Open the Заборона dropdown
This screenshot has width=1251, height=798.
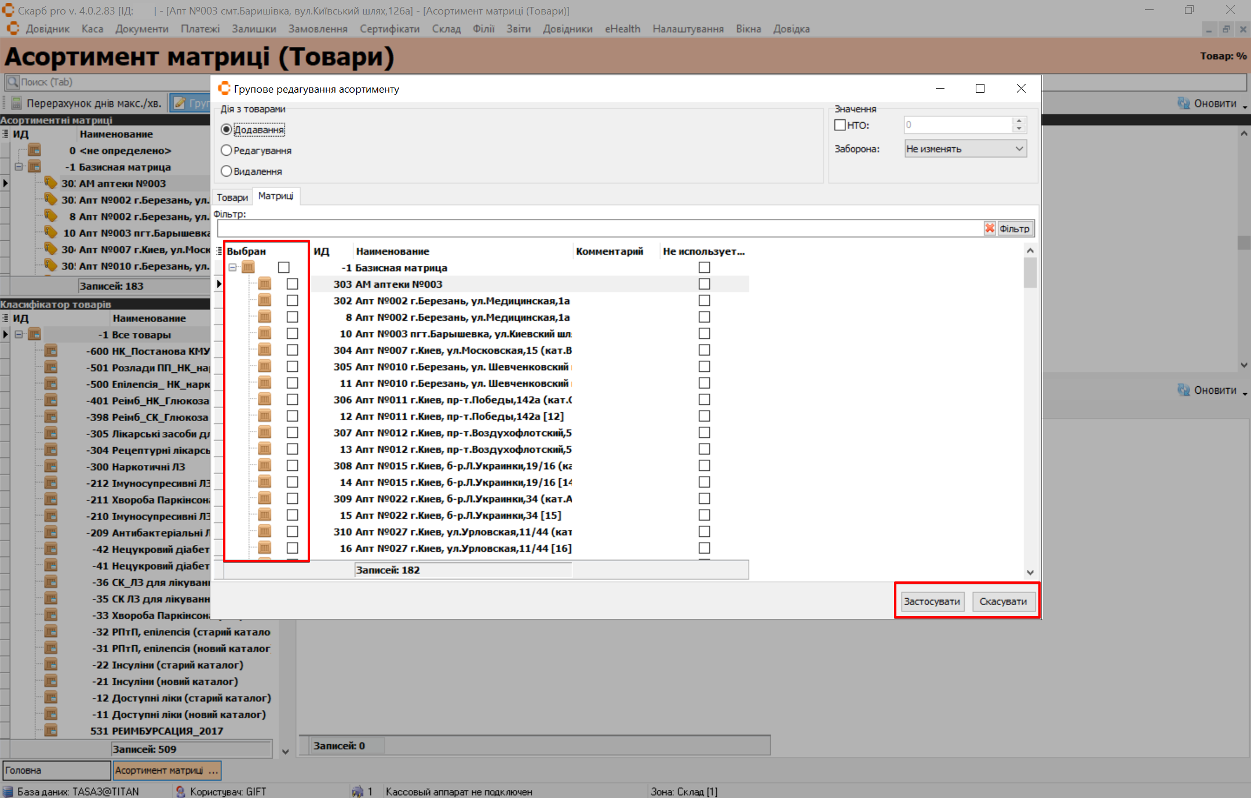coord(1019,149)
